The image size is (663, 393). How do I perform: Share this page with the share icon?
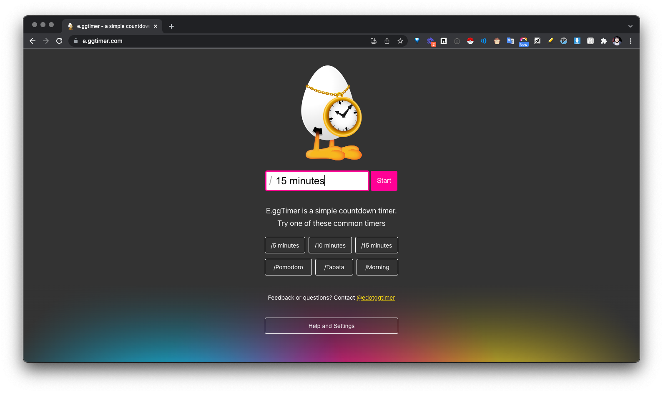point(387,41)
